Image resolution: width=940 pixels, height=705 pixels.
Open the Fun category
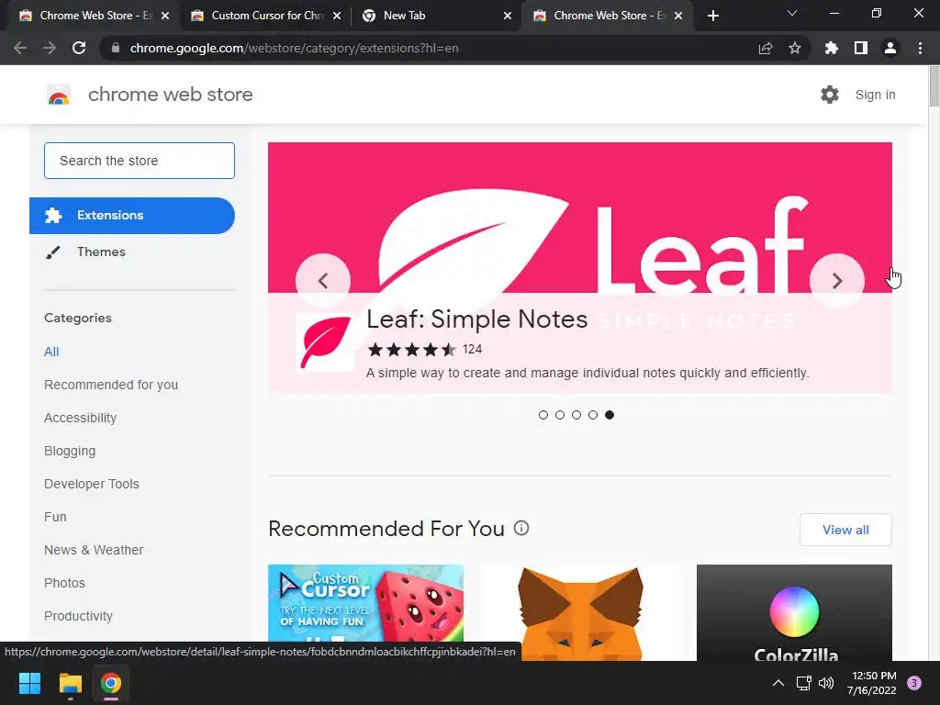55,517
